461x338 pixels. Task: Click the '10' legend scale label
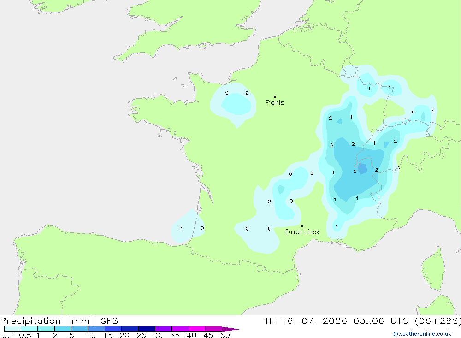pyautogui.click(x=91, y=335)
